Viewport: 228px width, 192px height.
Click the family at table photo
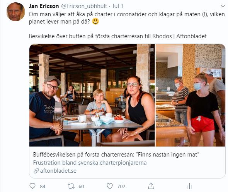[92, 95]
